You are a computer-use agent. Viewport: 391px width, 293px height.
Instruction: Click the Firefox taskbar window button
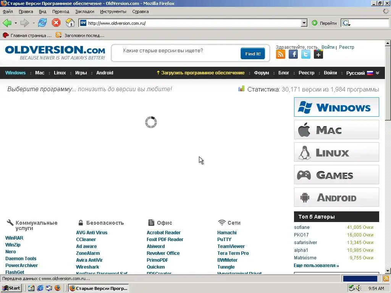coord(99,288)
